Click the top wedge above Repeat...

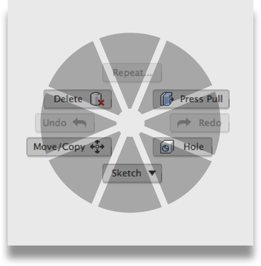tap(130, 49)
